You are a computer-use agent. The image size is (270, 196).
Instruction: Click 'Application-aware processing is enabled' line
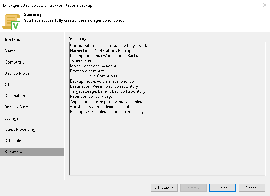(106, 102)
